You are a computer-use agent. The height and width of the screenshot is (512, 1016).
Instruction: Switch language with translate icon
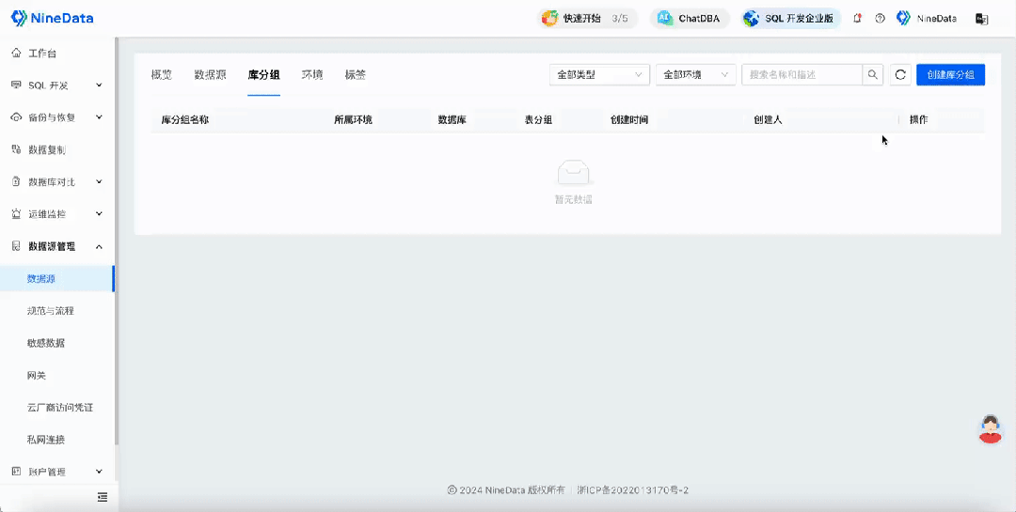[981, 19]
